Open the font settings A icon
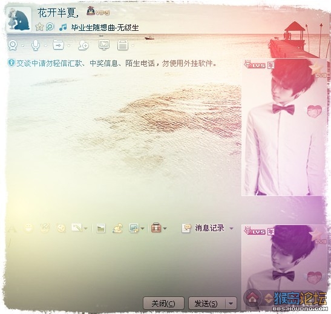Image resolution: width=331 pixels, height=314 pixels. point(12,229)
